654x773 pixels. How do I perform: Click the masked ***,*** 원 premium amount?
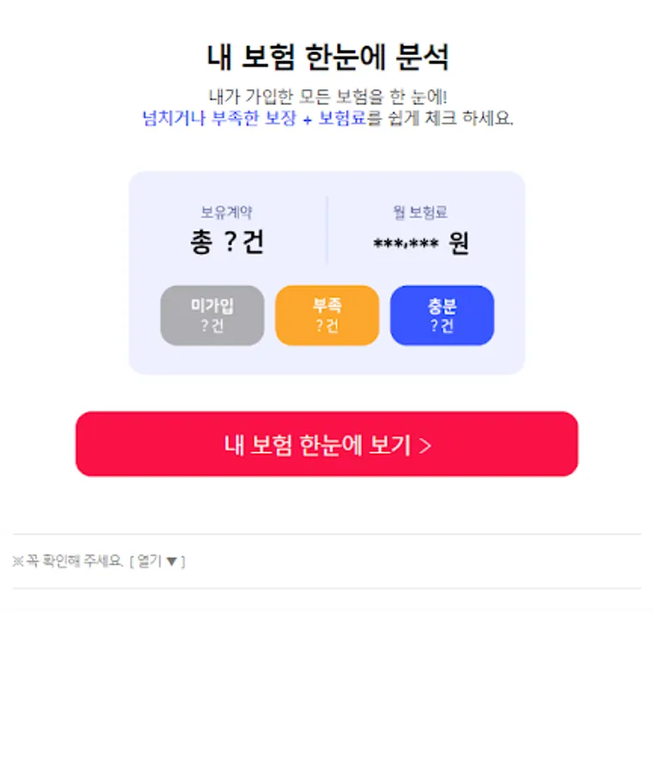point(421,243)
